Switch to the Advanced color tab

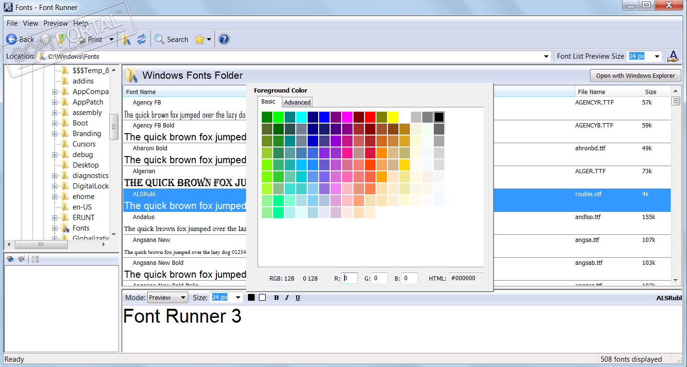click(297, 102)
